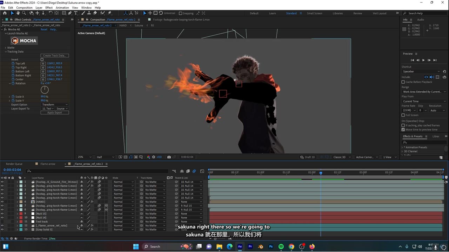Open the Graph Editor icon in the timeline
The width and height of the screenshot is (449, 252).
click(x=202, y=171)
